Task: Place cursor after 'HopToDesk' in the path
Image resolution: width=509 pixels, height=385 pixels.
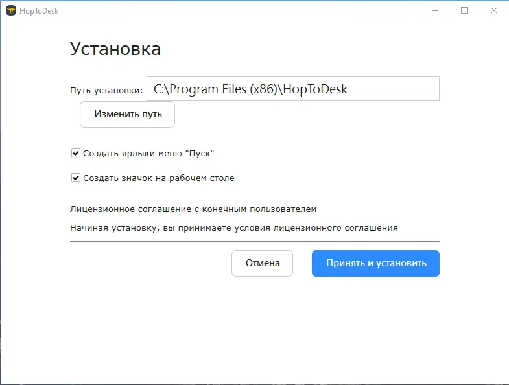Action: click(349, 89)
